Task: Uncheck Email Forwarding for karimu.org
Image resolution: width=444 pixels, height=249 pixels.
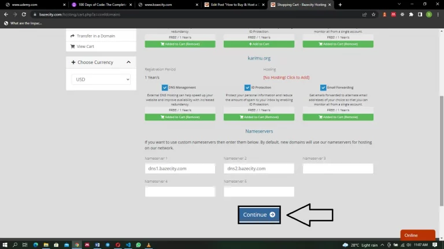Action: click(323, 88)
